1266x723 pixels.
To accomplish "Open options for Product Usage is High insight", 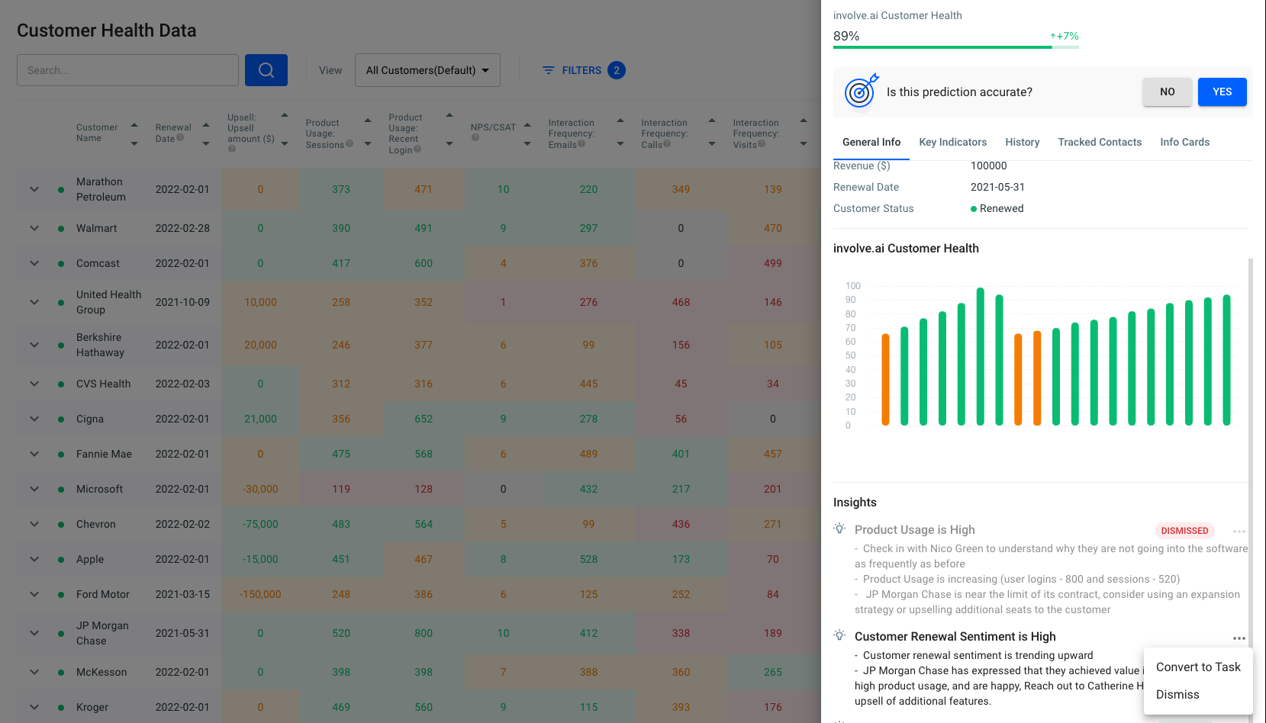I will [x=1239, y=532].
